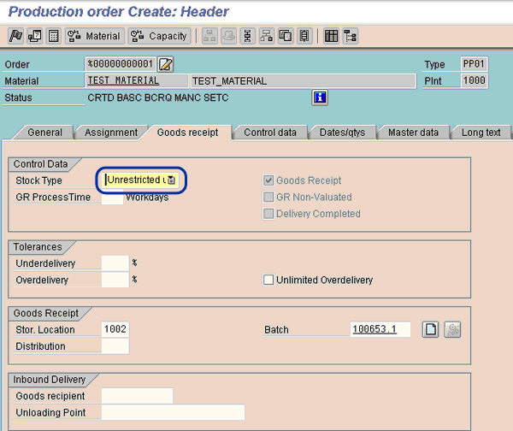Toggle the Delivery Completed checkbox
The width and height of the screenshot is (513, 431).
point(269,213)
